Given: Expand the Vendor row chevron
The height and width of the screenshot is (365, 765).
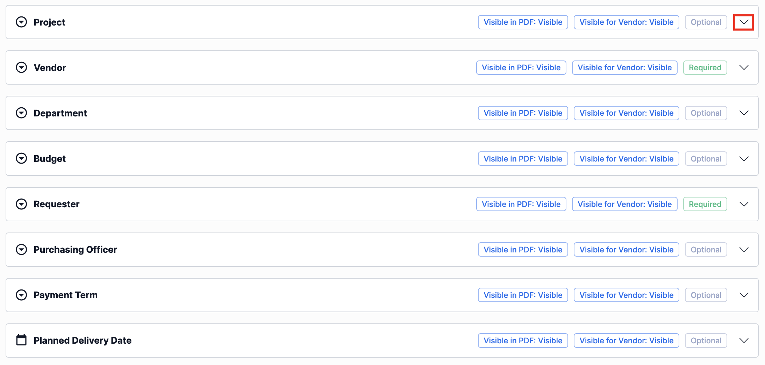Looking at the screenshot, I should click(x=744, y=67).
